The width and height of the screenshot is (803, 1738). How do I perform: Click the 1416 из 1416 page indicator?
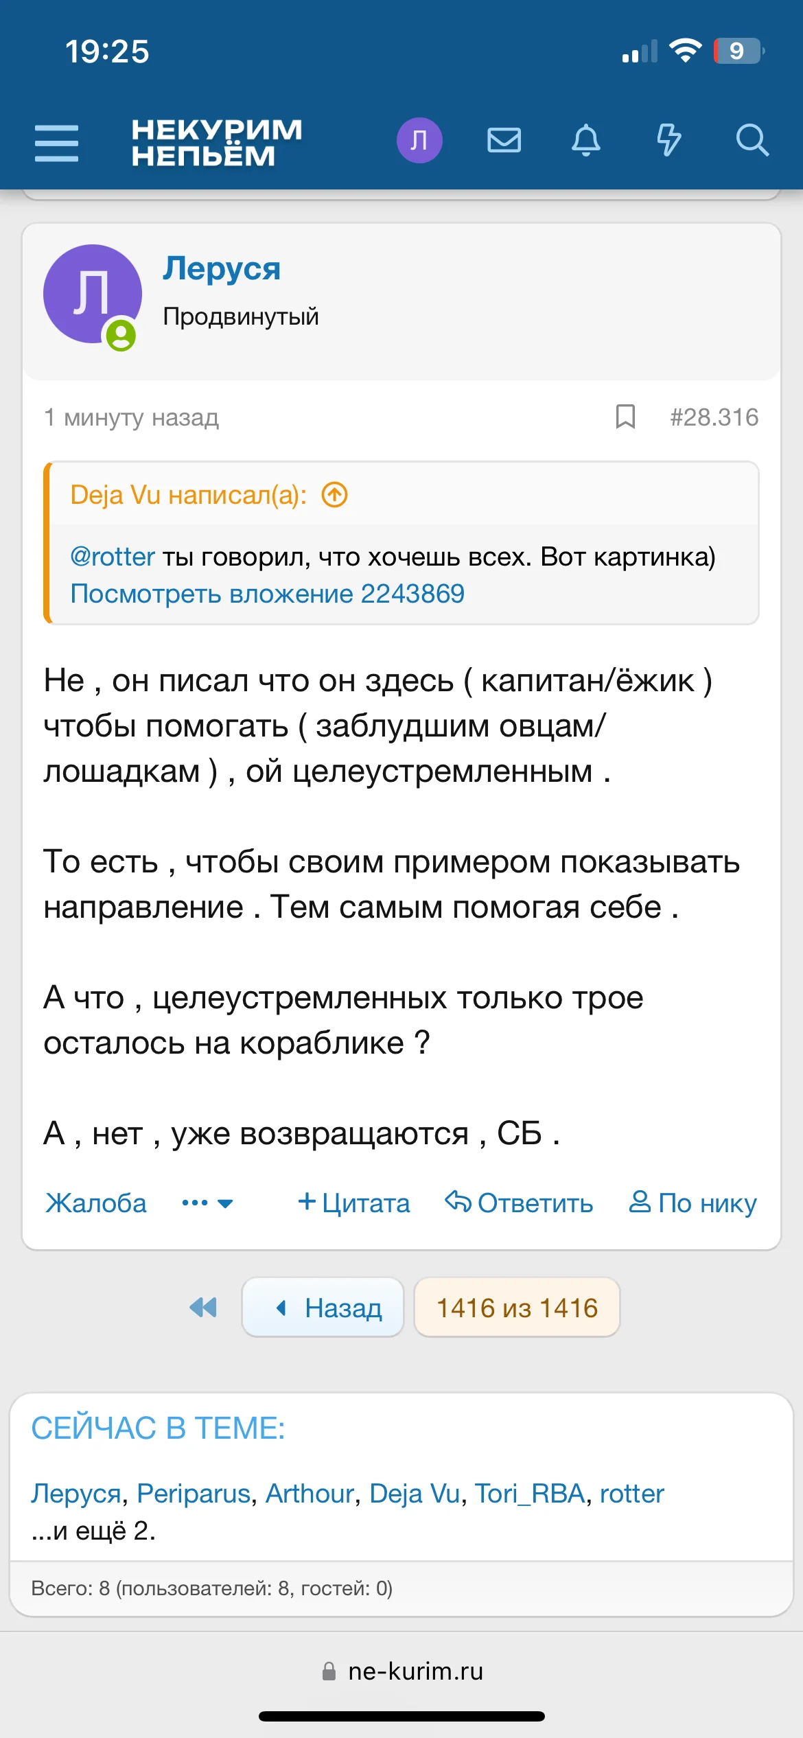click(517, 1307)
